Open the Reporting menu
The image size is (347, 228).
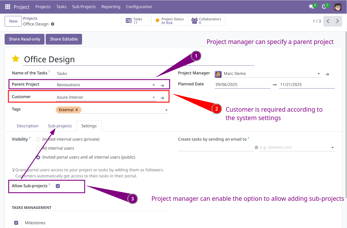coord(111,7)
